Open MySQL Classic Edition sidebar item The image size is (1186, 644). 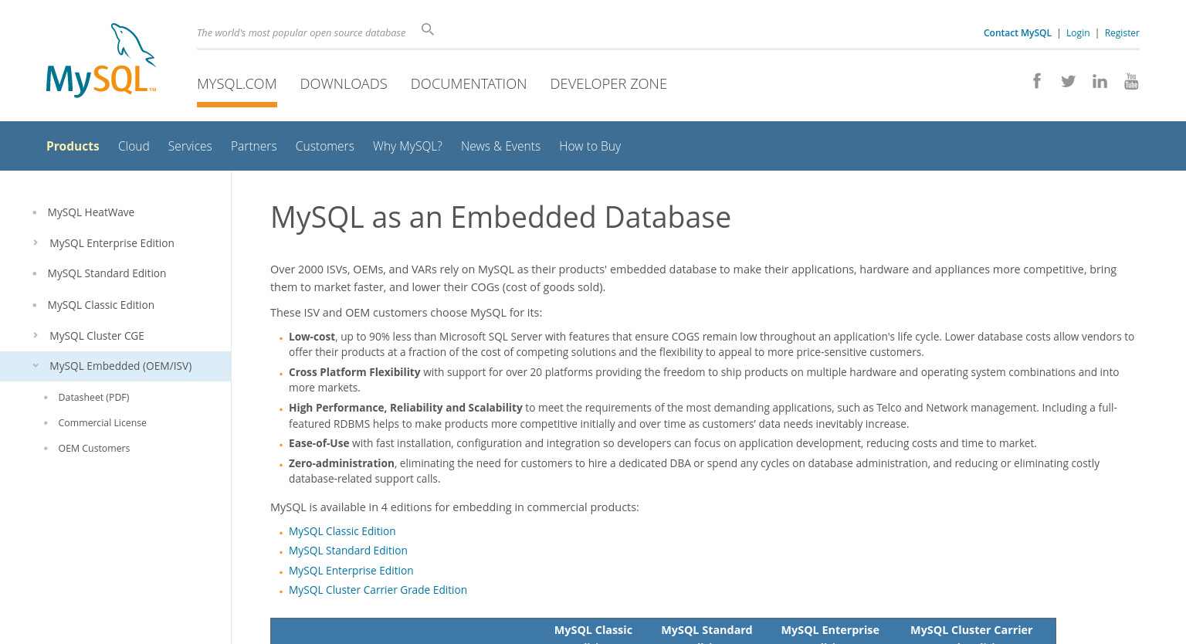click(x=101, y=305)
